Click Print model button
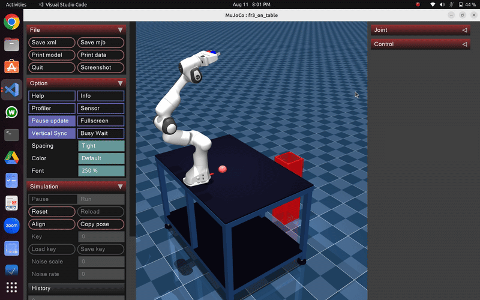 [52, 55]
